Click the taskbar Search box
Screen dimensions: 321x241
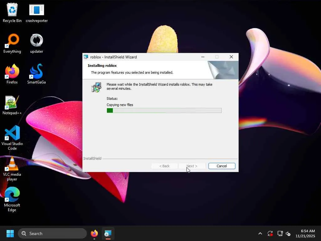tap(52, 233)
